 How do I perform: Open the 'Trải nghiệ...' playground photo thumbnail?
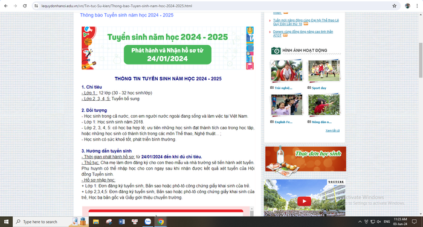point(286,71)
